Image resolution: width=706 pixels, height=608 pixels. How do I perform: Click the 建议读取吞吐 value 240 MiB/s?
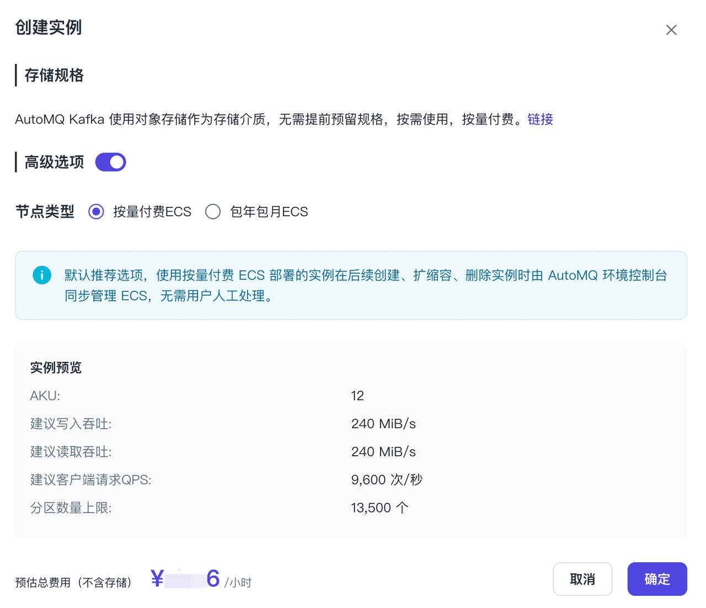tap(383, 452)
